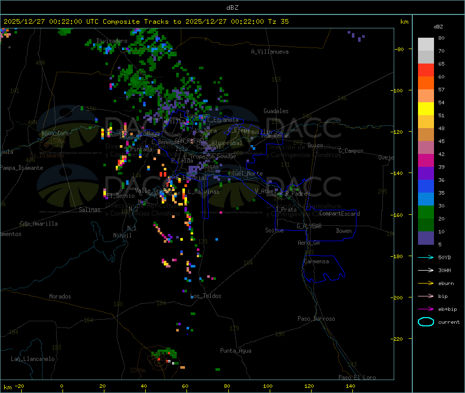Click the El_Desvio location label
Screen dimensions: 465x393
click(120, 196)
